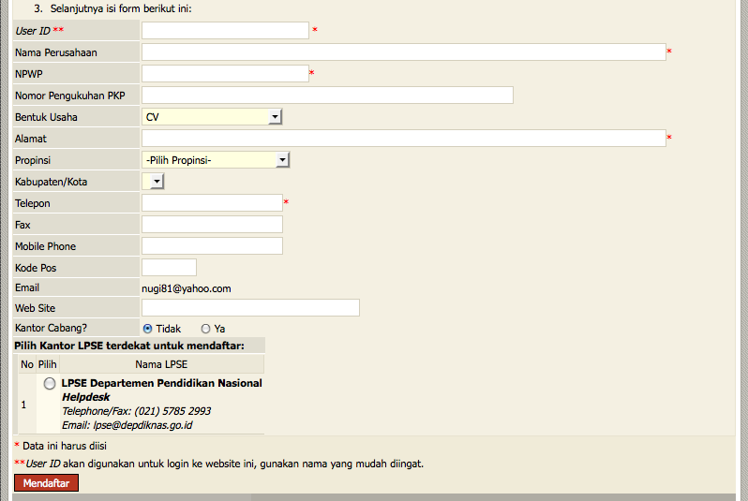Click the LPSE Departemen Pendidikan Nasional name
Image resolution: width=748 pixels, height=501 pixels.
[x=161, y=383]
